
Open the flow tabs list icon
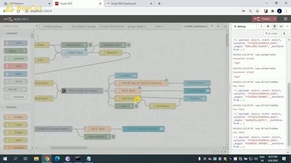point(226,26)
